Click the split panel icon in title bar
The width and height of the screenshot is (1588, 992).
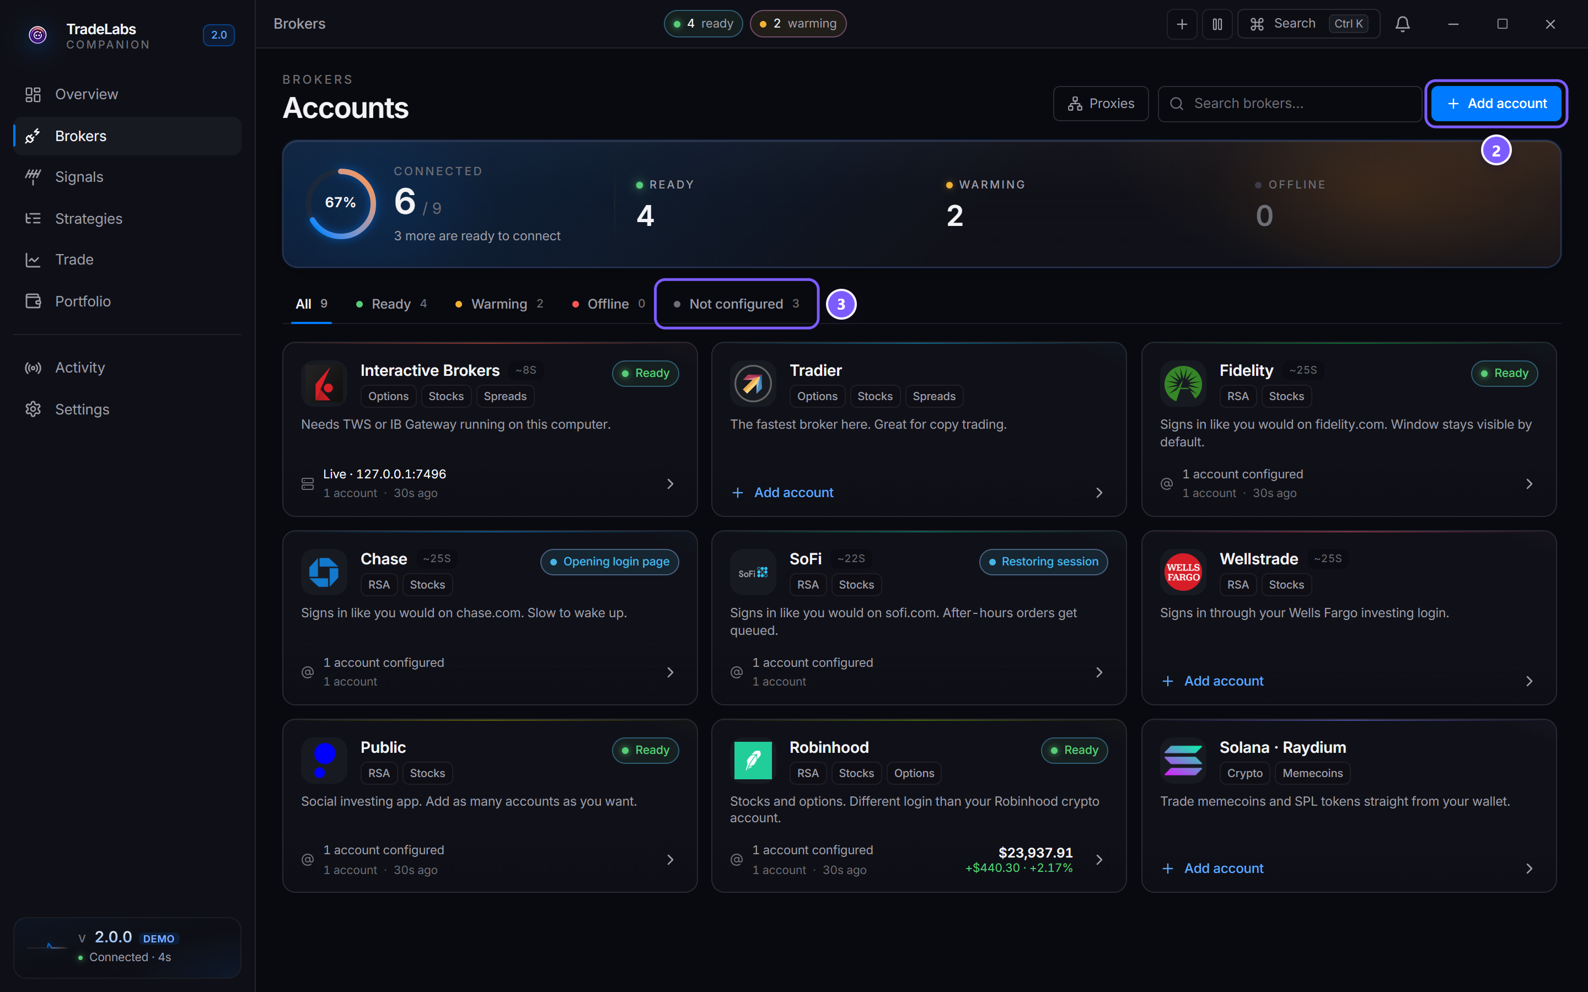tap(1217, 24)
